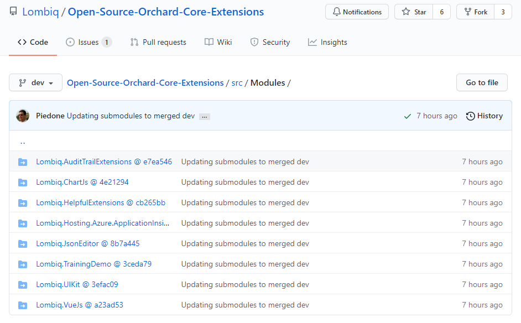Click submodule icon for Lombiq.TrainingDemo
The height and width of the screenshot is (323, 521).
(x=23, y=264)
